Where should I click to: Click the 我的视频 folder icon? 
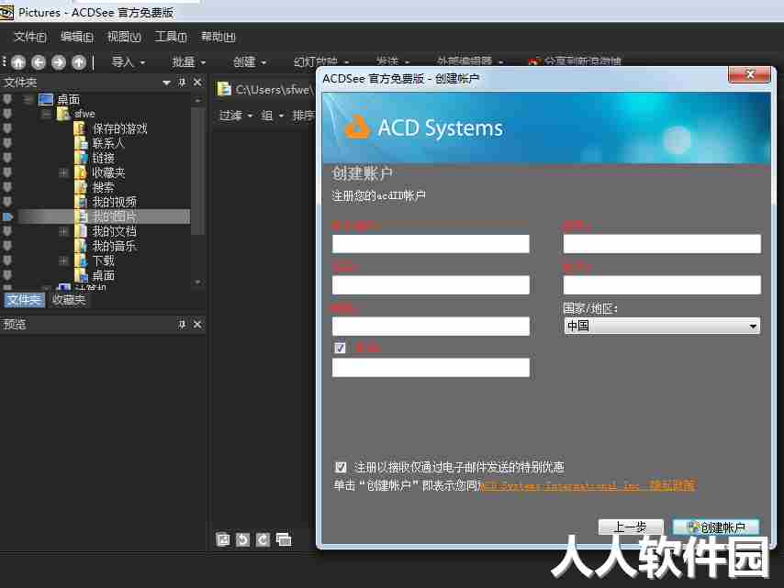81,202
